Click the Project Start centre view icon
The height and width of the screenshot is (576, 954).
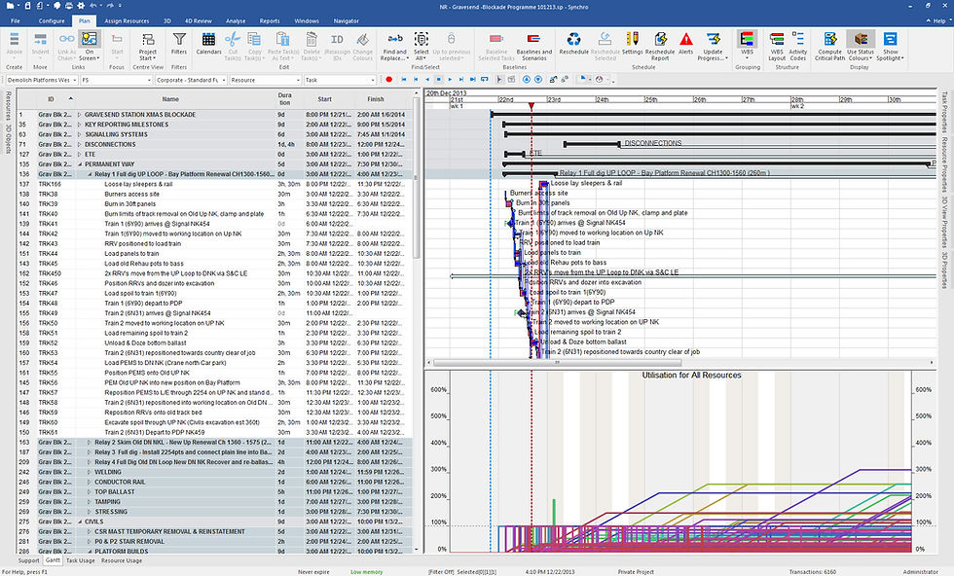147,40
